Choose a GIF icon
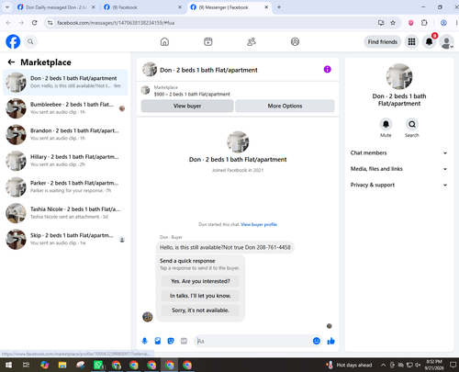Image resolution: width=459 pixels, height=372 pixels. pos(184,341)
